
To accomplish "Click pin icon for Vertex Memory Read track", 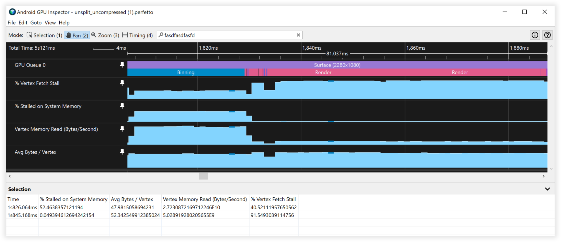I will coord(122,129).
